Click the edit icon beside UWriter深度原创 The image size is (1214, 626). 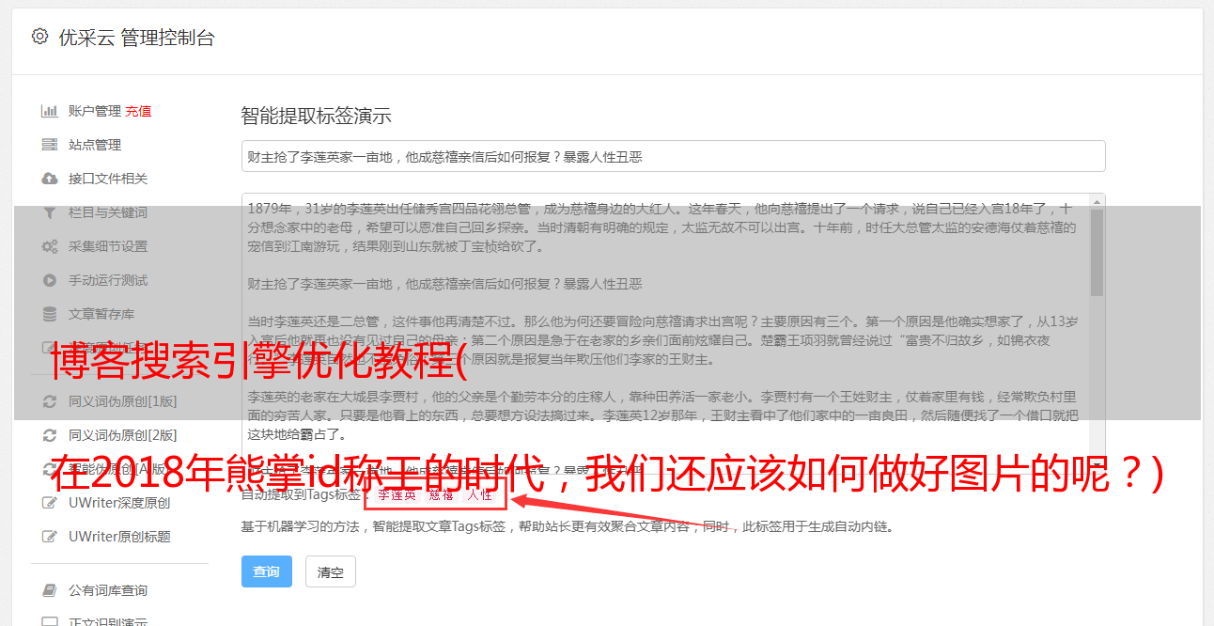pos(50,503)
